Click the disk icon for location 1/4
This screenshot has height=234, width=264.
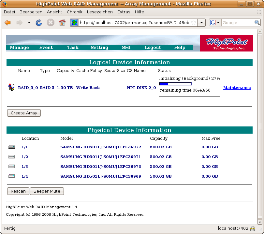pyautogui.click(x=12, y=176)
